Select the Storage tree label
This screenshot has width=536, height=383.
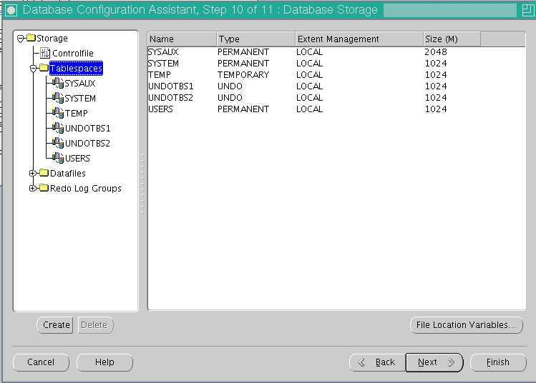tap(52, 39)
